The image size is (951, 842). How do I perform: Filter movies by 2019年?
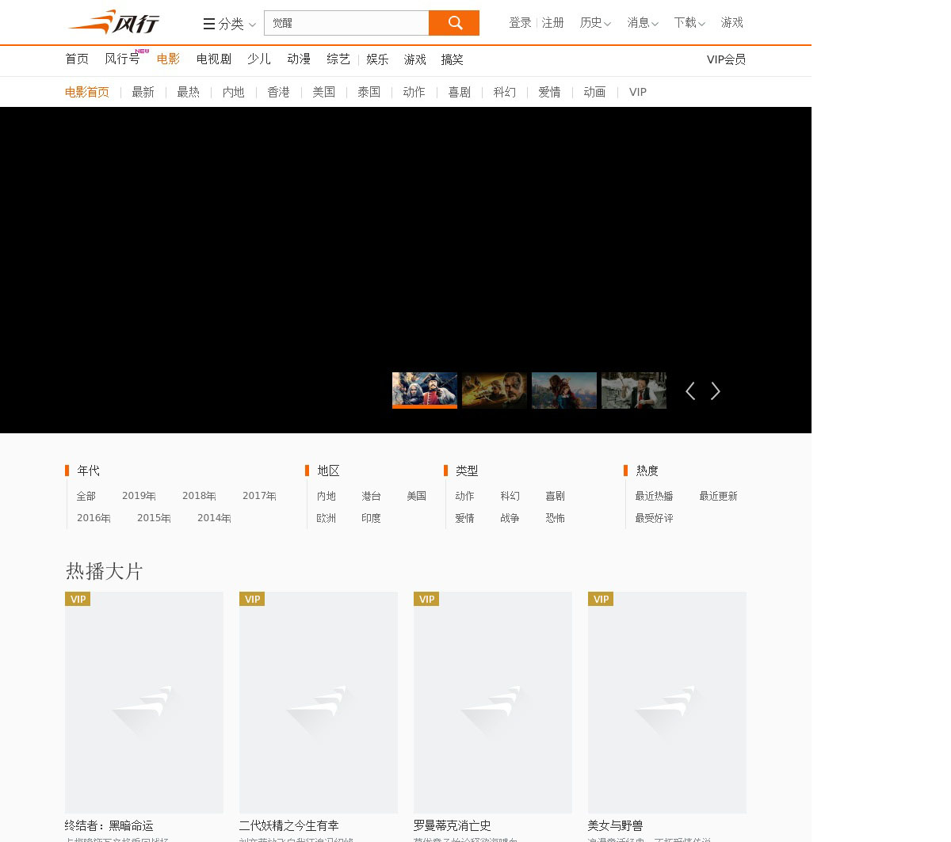[139, 496]
